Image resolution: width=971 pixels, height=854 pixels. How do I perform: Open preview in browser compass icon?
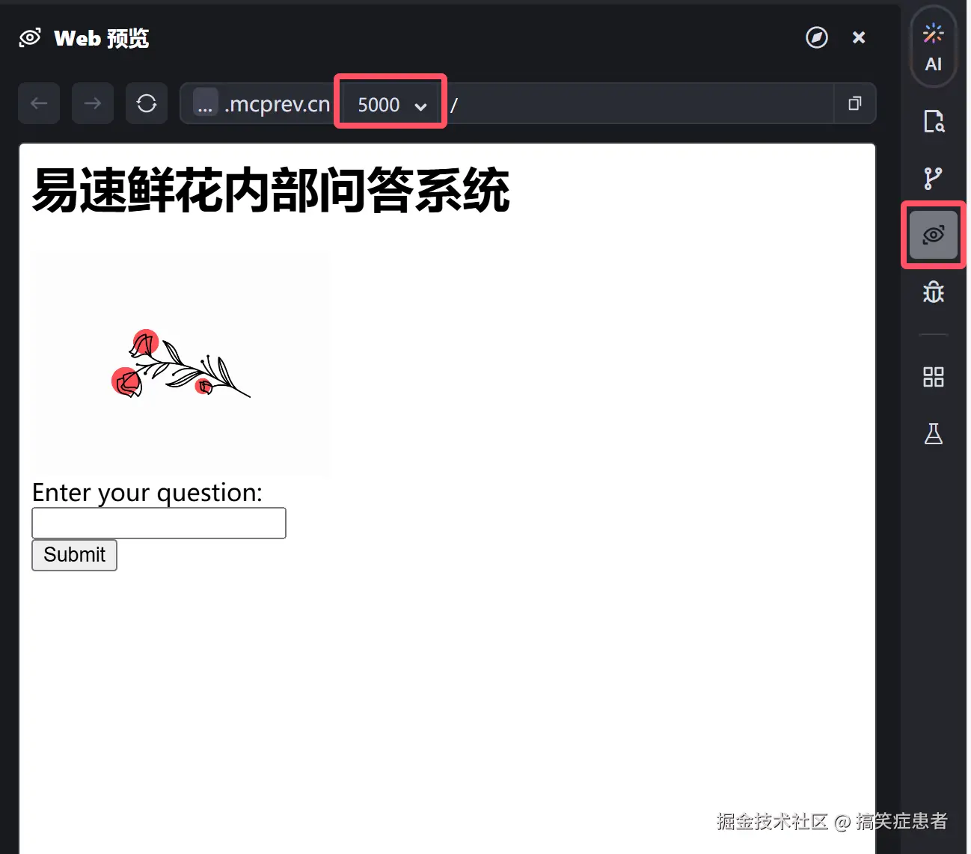pyautogui.click(x=817, y=37)
